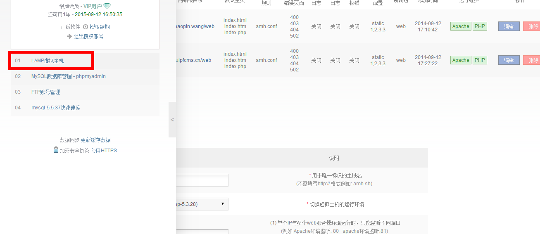Open mysql-5.5.37快速建库 menu entry
The image size is (540, 234).
[56, 108]
